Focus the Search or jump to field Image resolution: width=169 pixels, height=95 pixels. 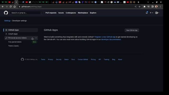coord(26,13)
